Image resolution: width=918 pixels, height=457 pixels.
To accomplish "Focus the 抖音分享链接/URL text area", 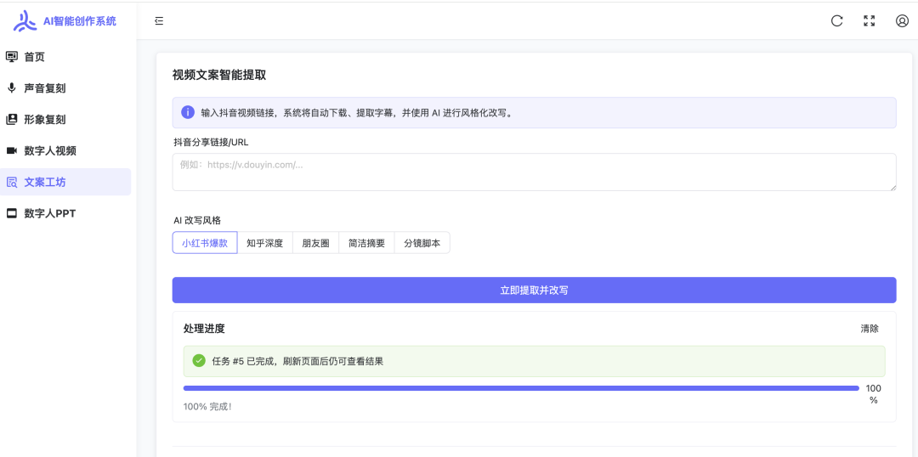I will [534, 172].
